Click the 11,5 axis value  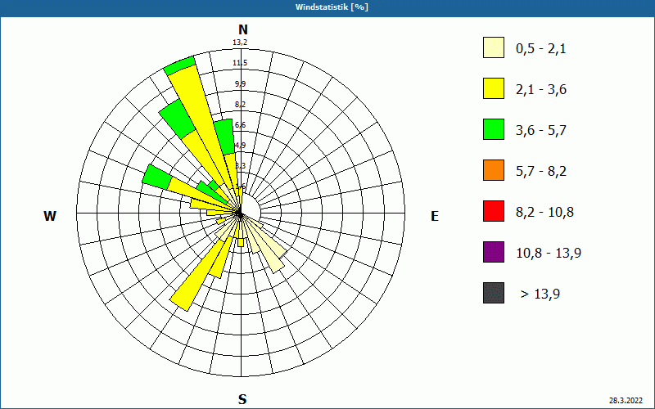point(240,63)
